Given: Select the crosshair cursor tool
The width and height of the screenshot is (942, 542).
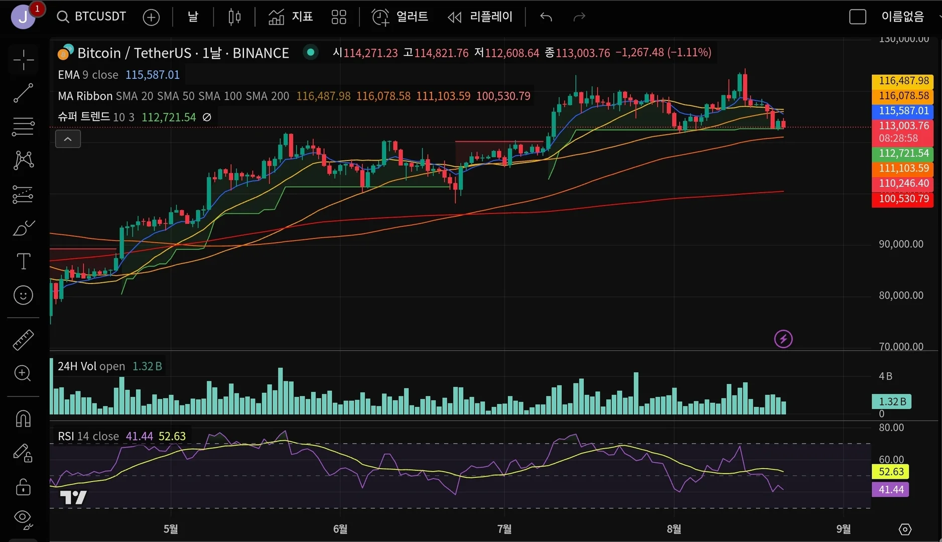Looking at the screenshot, I should [23, 60].
